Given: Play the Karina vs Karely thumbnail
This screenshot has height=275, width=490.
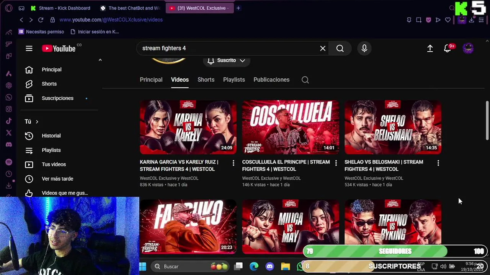Looking at the screenshot, I should [x=188, y=127].
